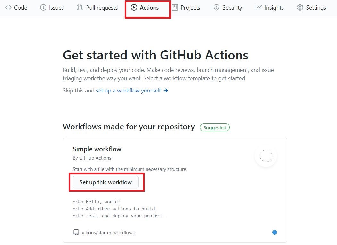This screenshot has height=245, width=337.
Task: Click the Actions play icon
Action: point(134,8)
